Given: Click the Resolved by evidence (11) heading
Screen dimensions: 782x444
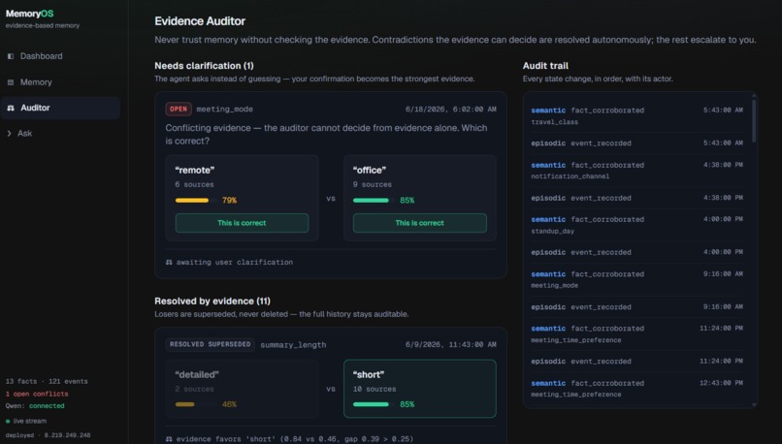Looking at the screenshot, I should [212, 301].
